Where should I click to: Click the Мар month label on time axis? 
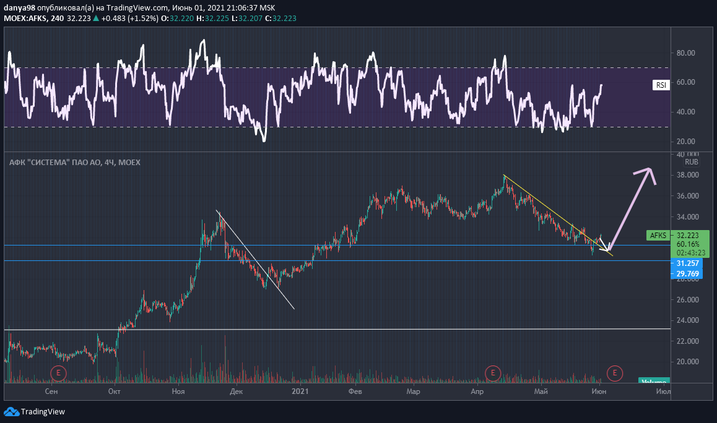click(413, 391)
